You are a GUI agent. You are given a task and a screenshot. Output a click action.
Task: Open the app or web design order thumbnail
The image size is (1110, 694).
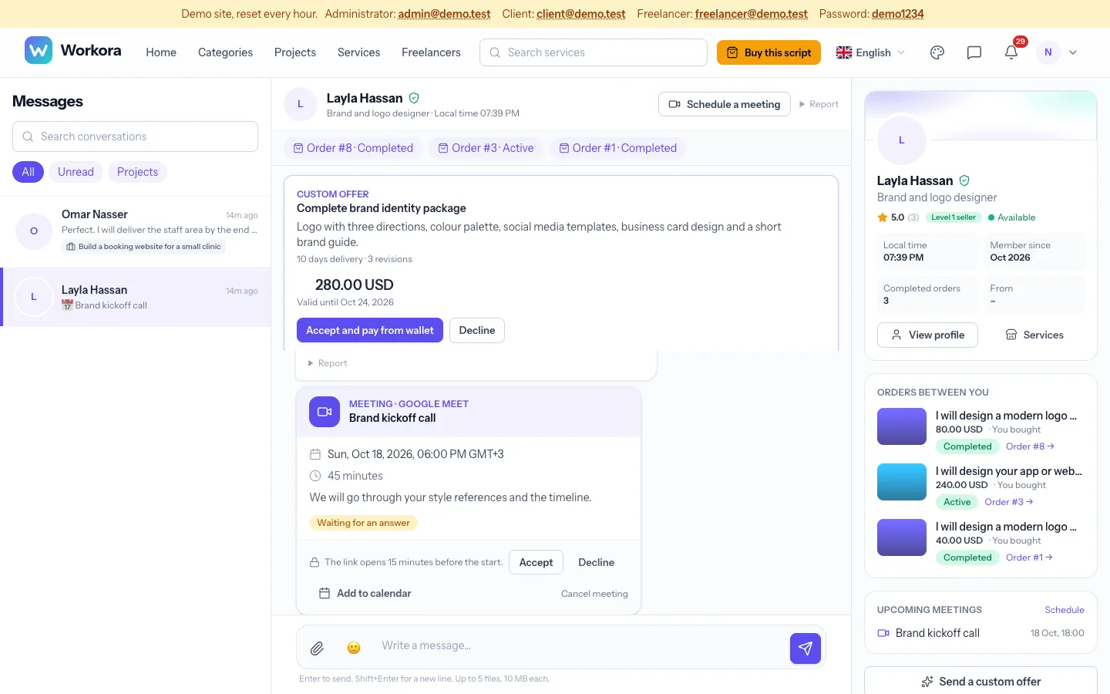[902, 482]
